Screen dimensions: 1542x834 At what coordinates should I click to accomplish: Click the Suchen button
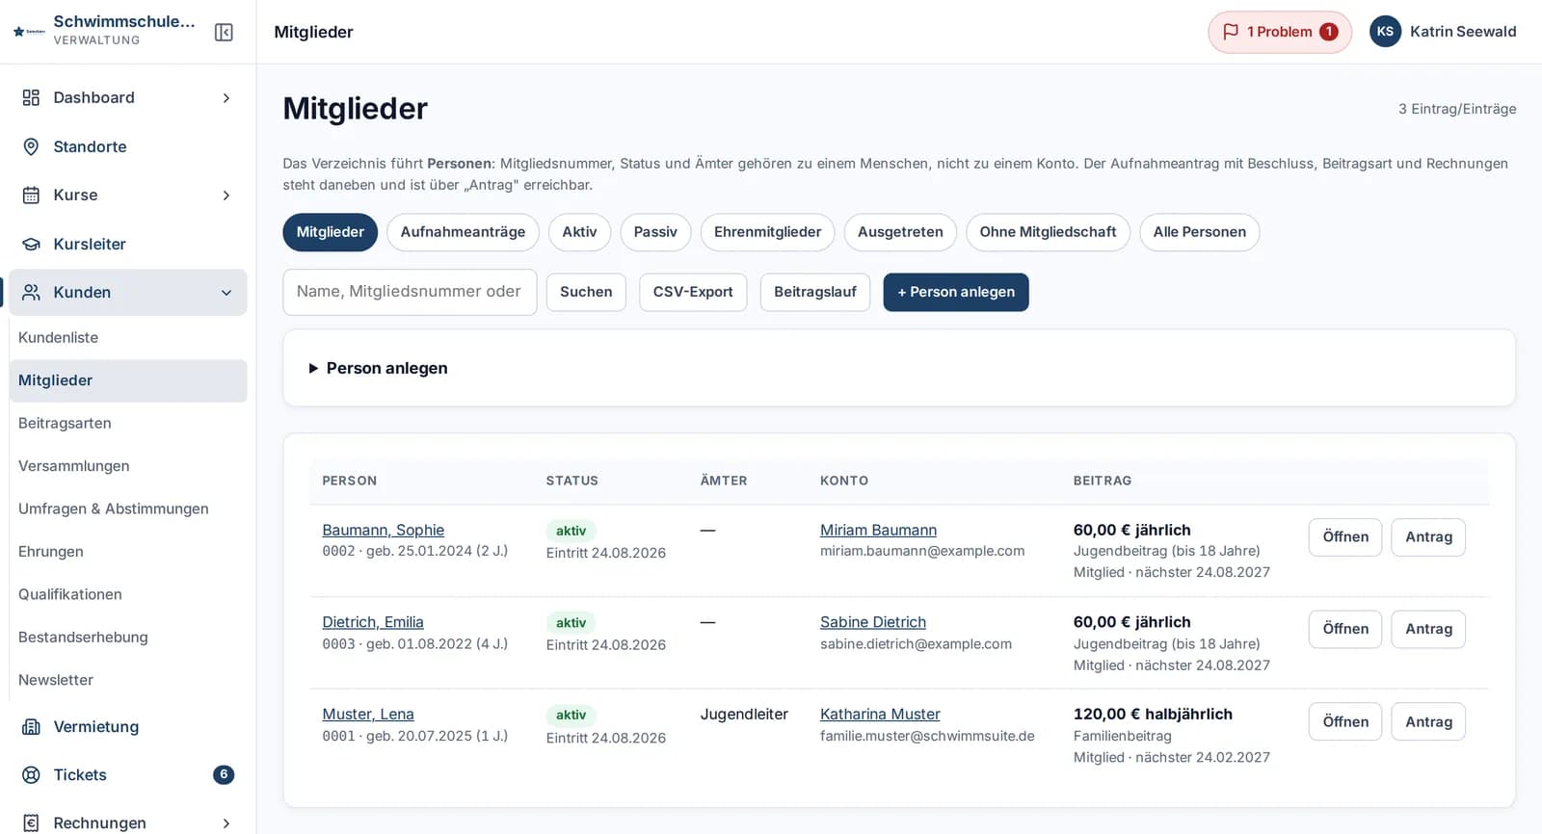click(586, 293)
